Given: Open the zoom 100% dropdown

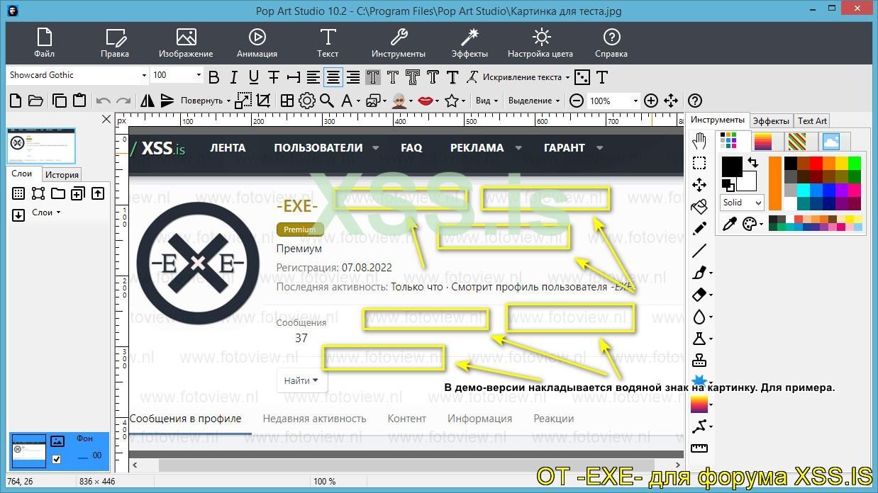Looking at the screenshot, I should coord(635,101).
